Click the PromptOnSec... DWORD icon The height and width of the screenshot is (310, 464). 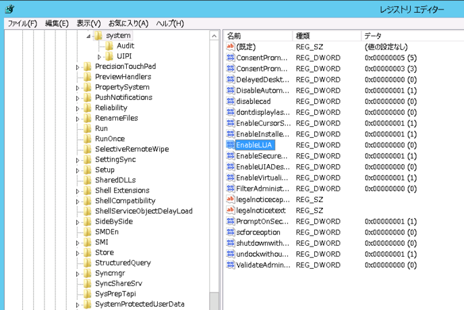[230, 221]
